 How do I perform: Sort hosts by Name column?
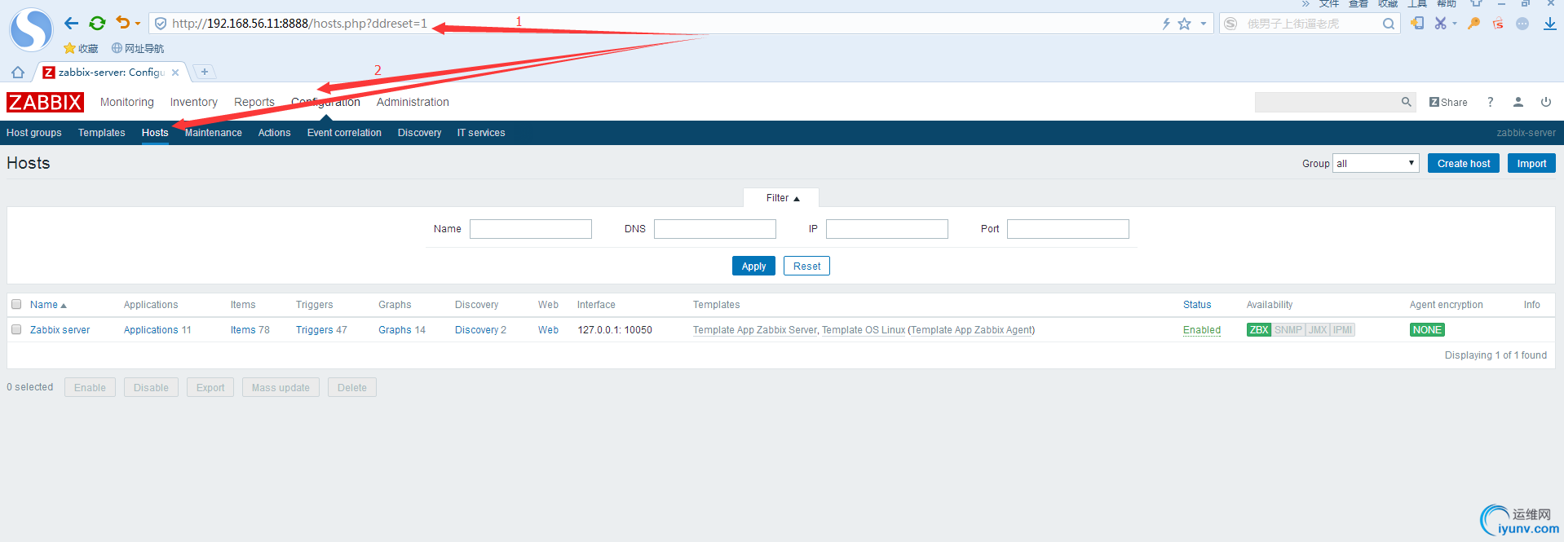48,305
